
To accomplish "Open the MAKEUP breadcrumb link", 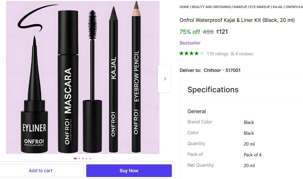I will 240,7.
